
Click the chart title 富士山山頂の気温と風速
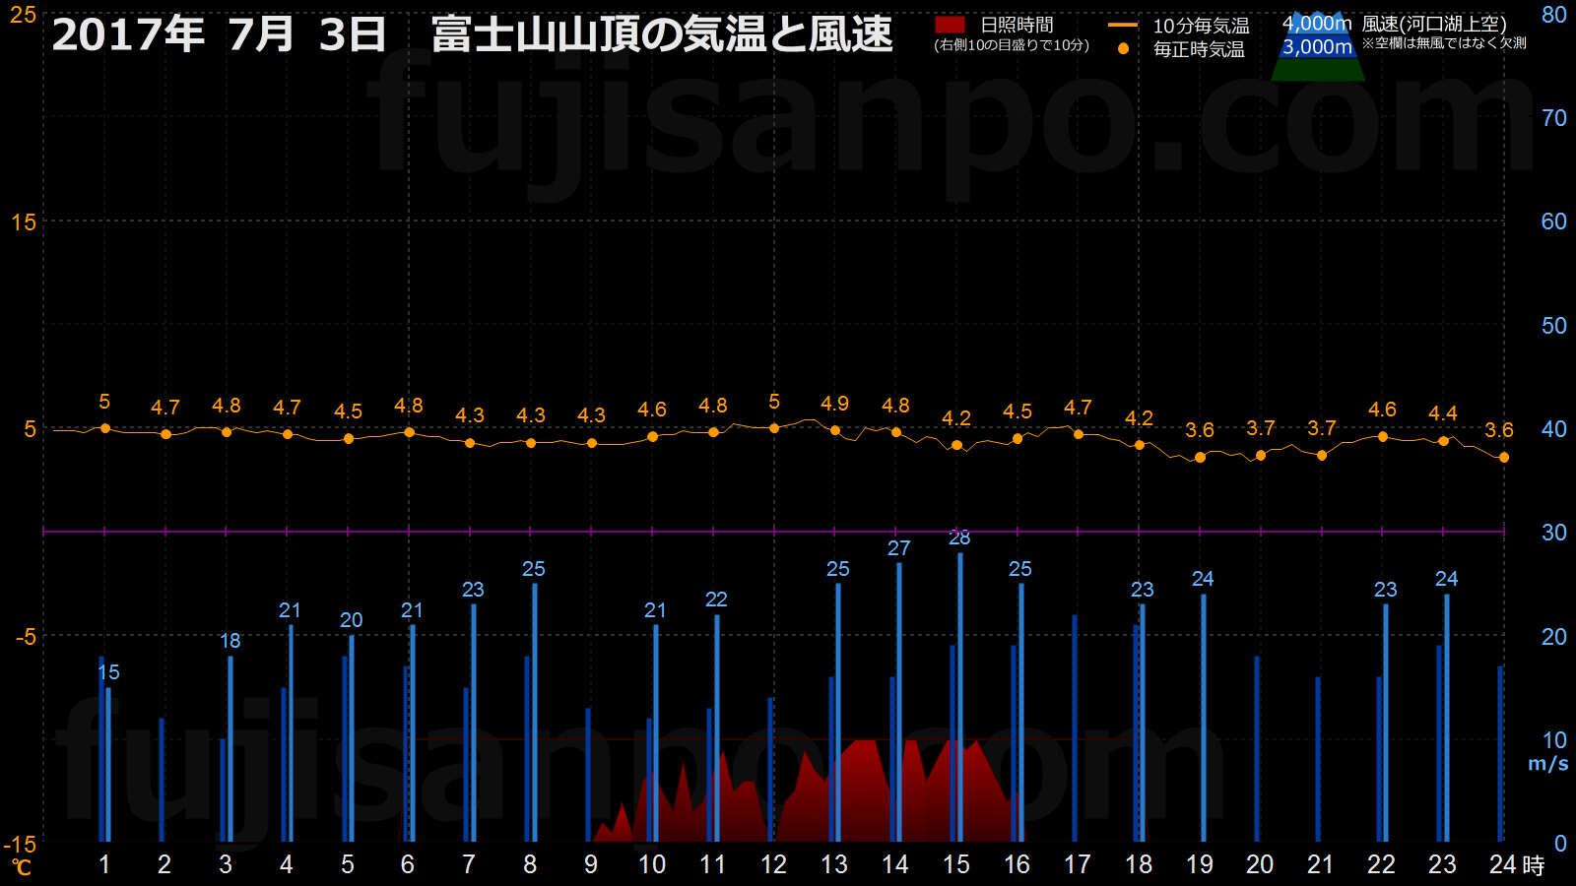(662, 34)
